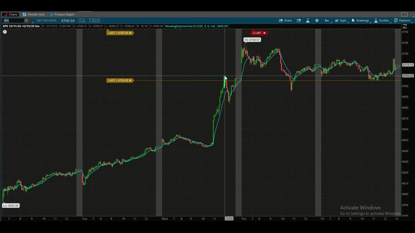Select the -2 LMT order label
This screenshot has height=233, width=415.
[x=257, y=33]
